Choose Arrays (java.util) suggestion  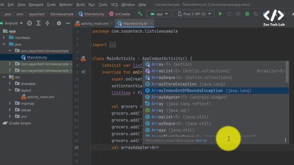click(x=215, y=130)
